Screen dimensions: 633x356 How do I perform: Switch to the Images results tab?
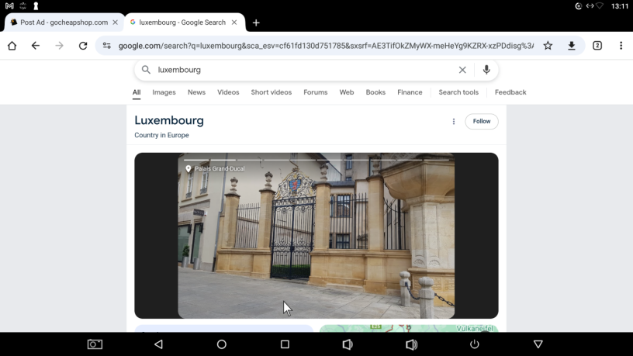click(164, 92)
